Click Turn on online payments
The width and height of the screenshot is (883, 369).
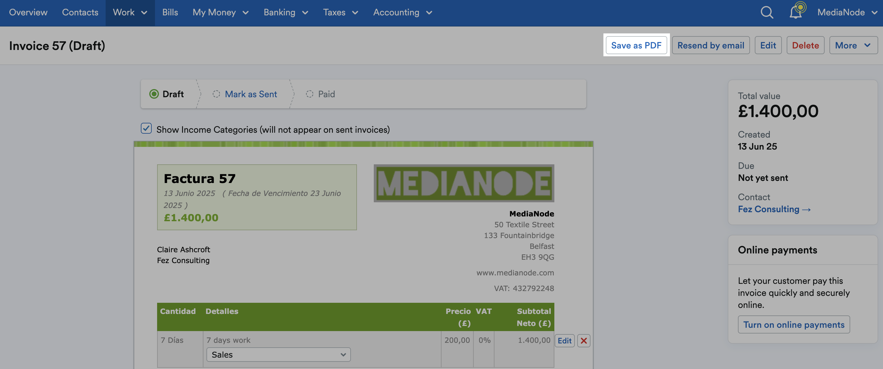[x=794, y=324]
